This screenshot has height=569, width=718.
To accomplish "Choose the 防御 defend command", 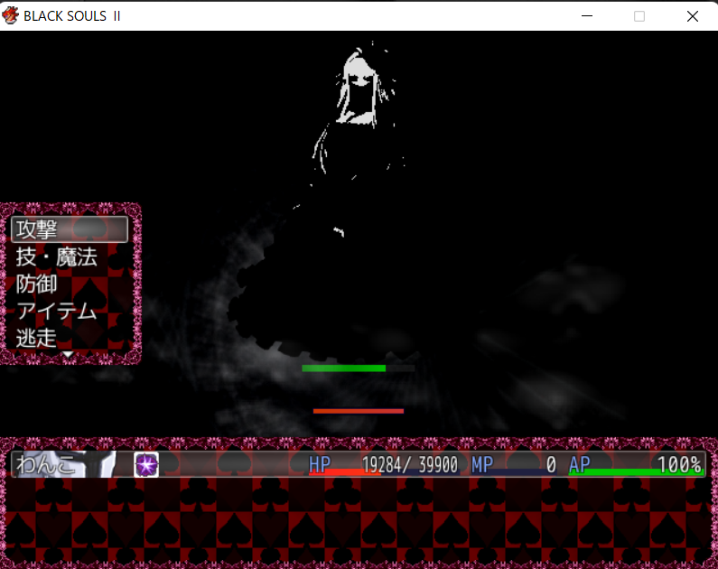I will point(36,284).
